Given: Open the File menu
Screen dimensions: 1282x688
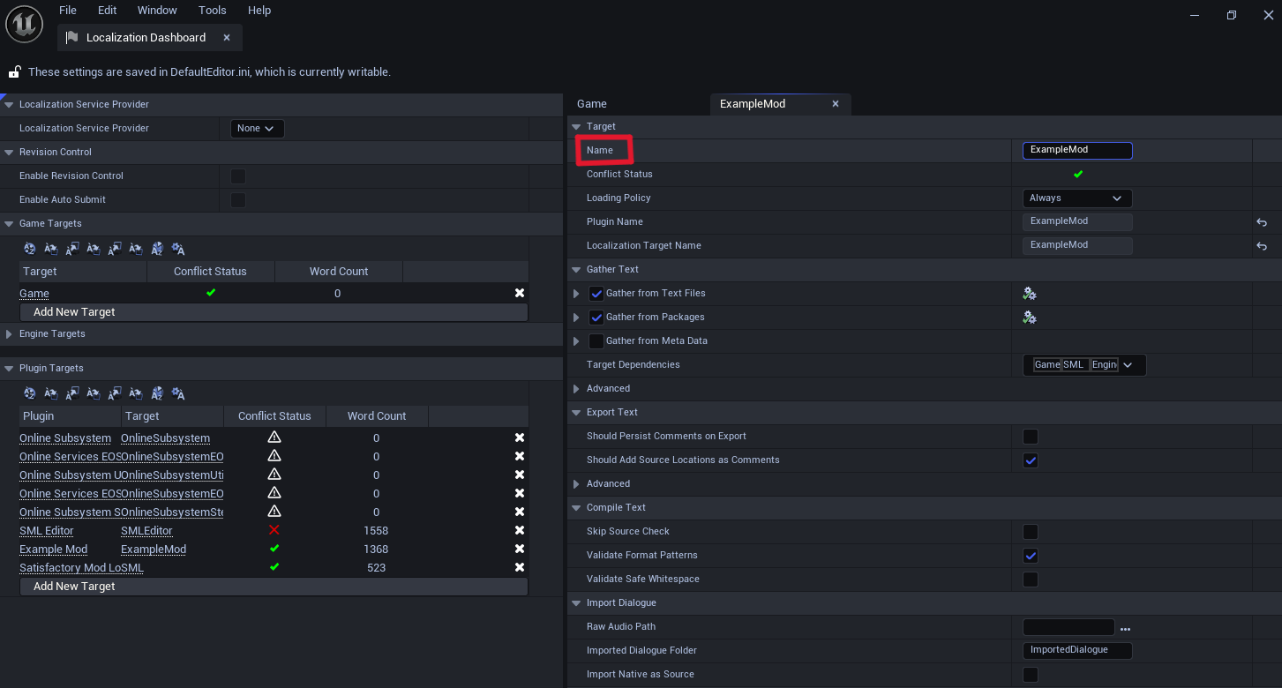Looking at the screenshot, I should 68,11.
